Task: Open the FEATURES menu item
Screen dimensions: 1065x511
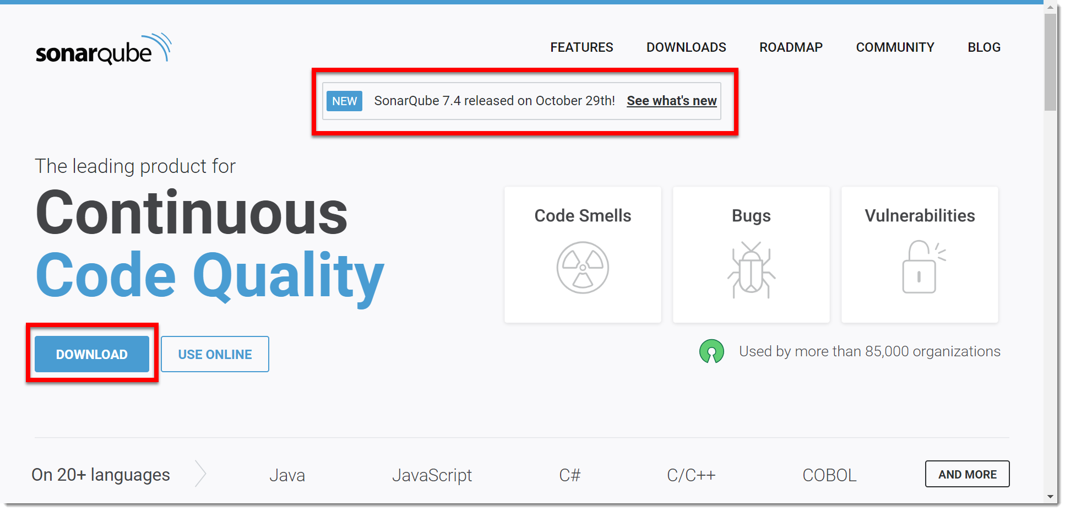Action: pos(582,47)
